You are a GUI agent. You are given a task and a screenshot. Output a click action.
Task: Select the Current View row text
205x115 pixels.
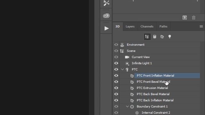(x=141, y=57)
